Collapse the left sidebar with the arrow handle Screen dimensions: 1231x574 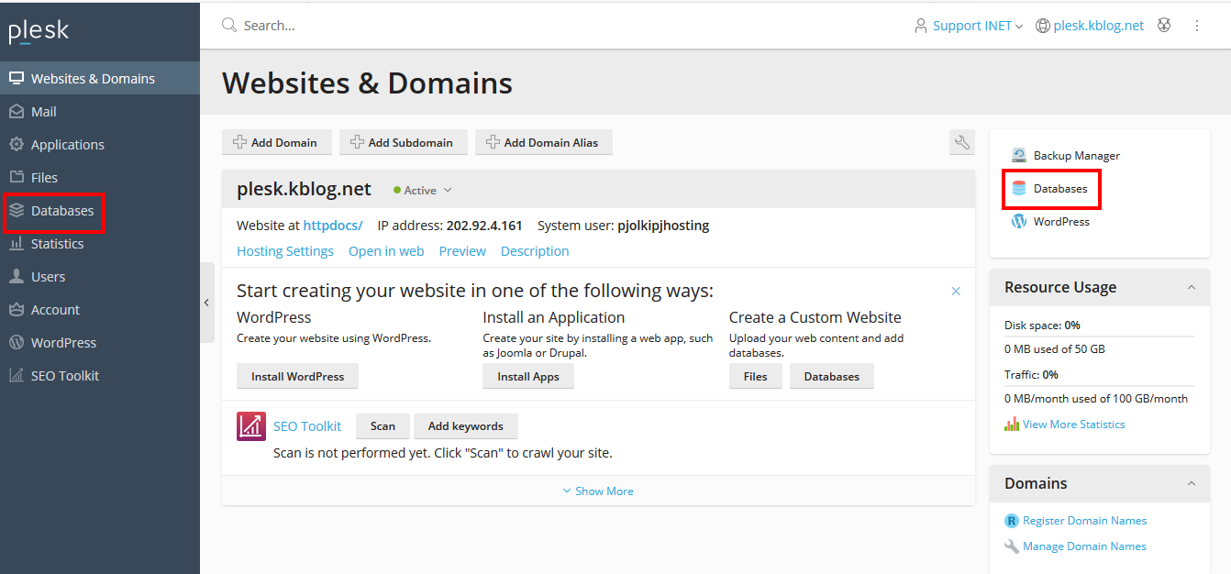coord(206,303)
